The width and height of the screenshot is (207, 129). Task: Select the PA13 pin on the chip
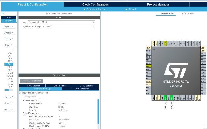(x=203, y=54)
